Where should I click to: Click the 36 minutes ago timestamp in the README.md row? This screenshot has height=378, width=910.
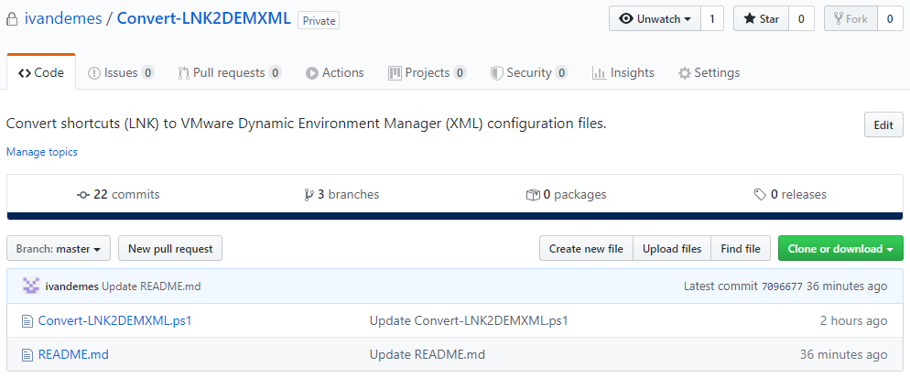pos(843,354)
